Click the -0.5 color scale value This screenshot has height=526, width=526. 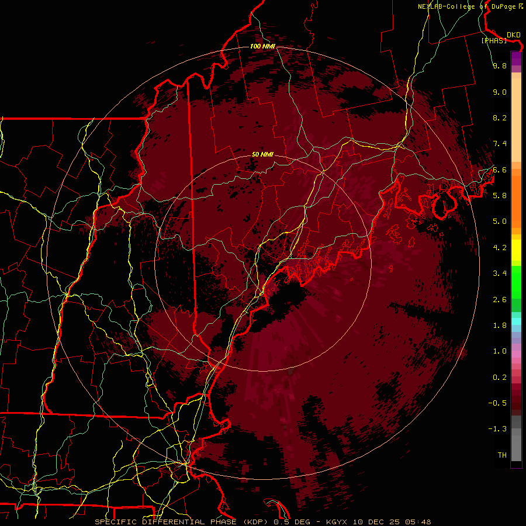click(497, 403)
